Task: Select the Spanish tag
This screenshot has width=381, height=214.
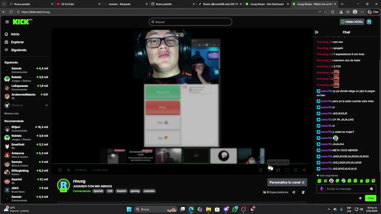Action: (98, 191)
